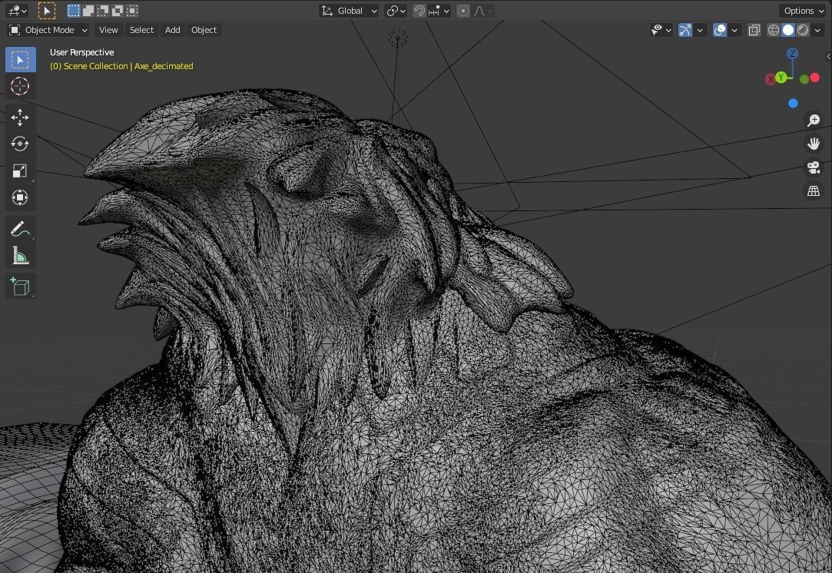Open the snapping options dropdown
The image size is (832, 573).
439,11
